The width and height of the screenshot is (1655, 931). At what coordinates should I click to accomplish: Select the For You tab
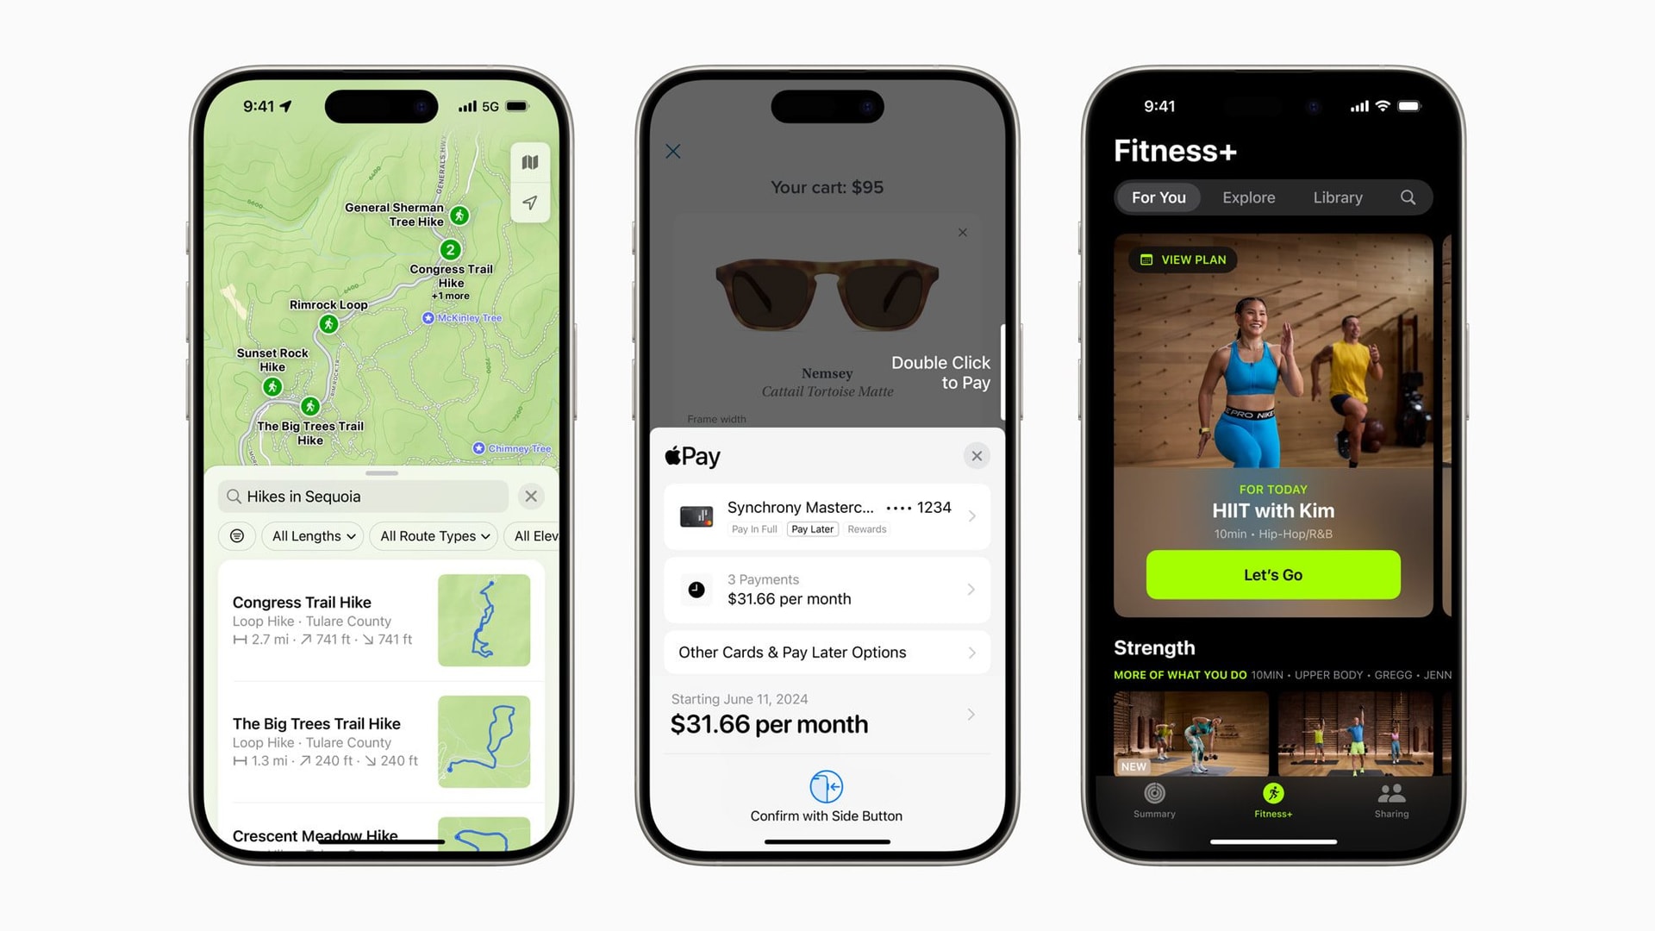pos(1158,197)
